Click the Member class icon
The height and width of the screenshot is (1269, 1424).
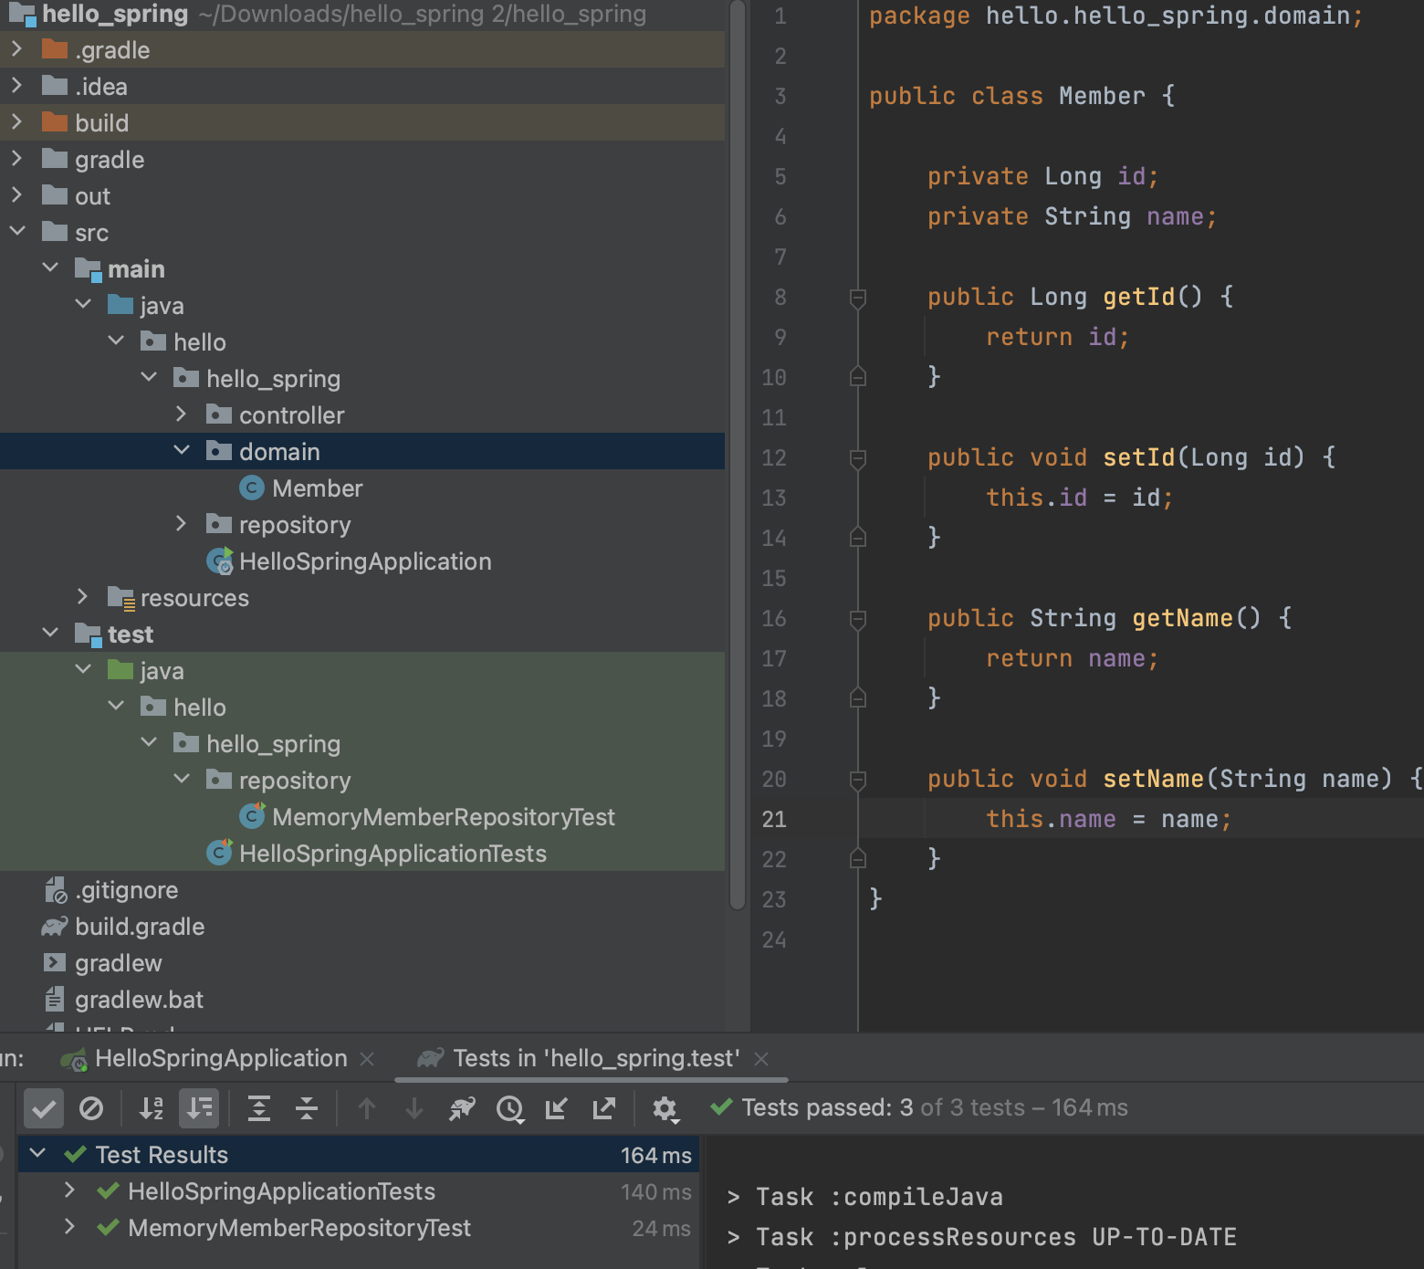[252, 488]
